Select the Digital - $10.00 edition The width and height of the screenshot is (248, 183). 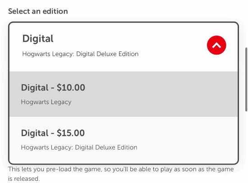pos(124,94)
